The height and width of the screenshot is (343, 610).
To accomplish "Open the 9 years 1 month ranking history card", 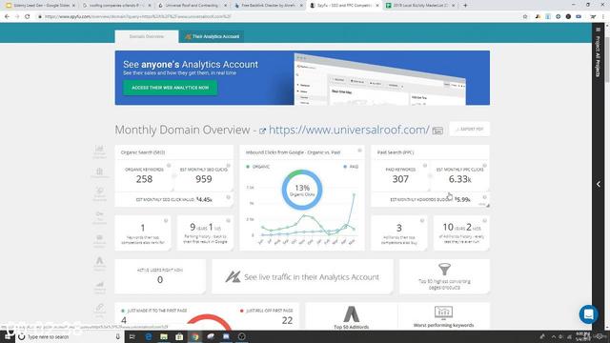I will 205,232.
